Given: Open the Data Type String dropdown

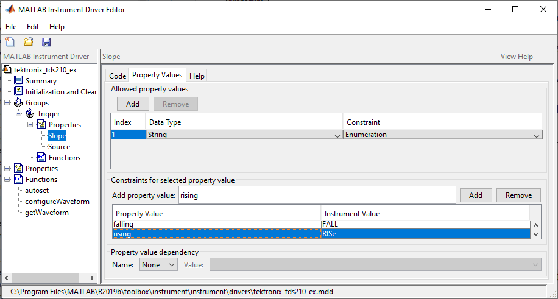Looking at the screenshot, I should click(337, 135).
